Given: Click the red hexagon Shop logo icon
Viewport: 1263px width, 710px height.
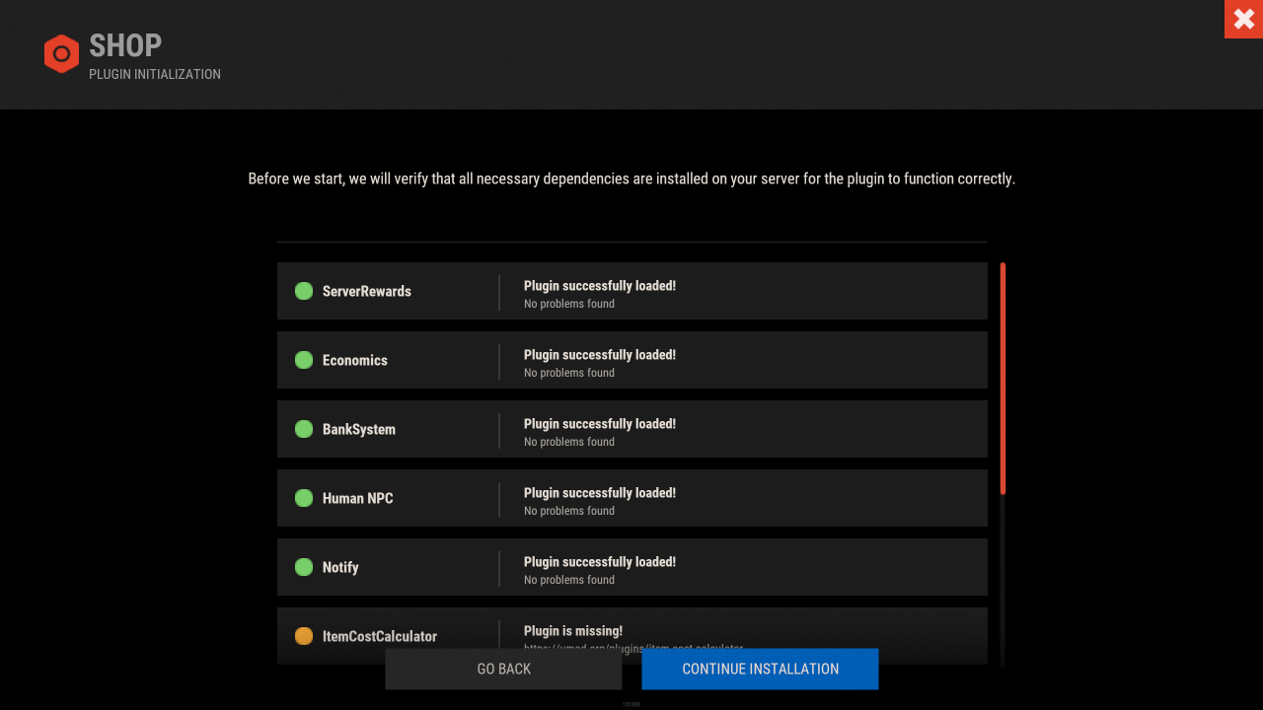Looking at the screenshot, I should pos(61,54).
